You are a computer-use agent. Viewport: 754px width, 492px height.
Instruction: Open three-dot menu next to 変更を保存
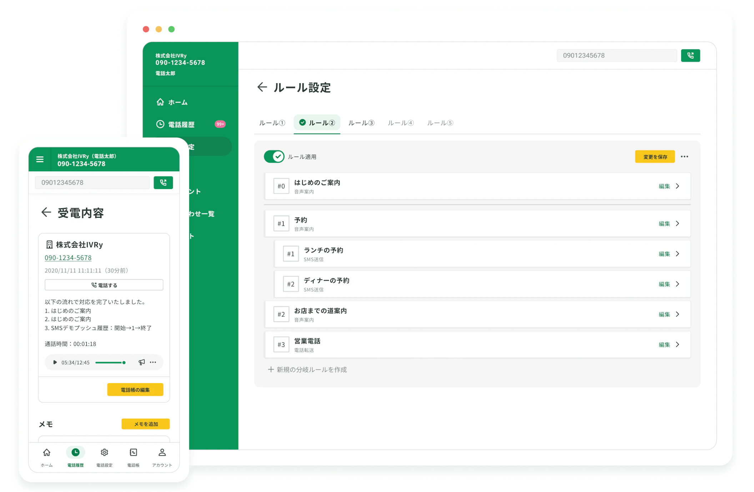tap(684, 157)
